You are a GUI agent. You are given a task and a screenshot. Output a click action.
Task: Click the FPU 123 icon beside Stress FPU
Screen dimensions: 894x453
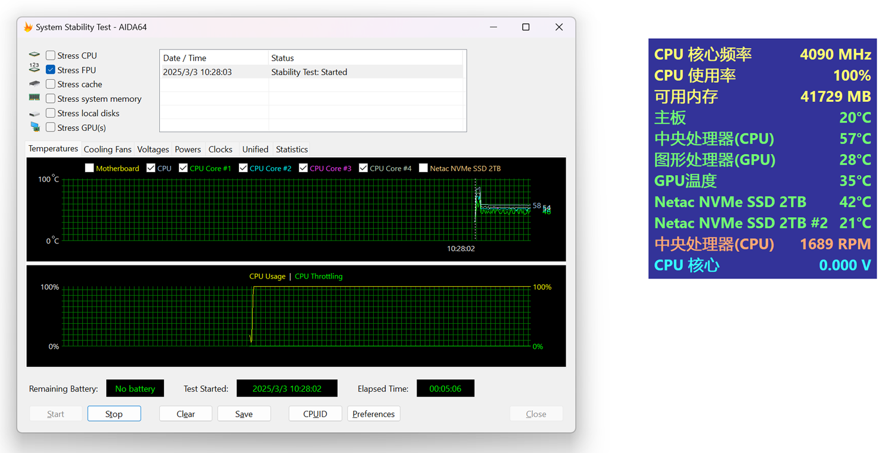pos(35,69)
